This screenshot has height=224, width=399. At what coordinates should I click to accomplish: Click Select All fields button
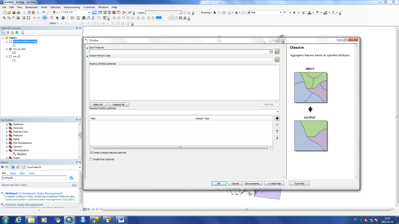tap(98, 105)
